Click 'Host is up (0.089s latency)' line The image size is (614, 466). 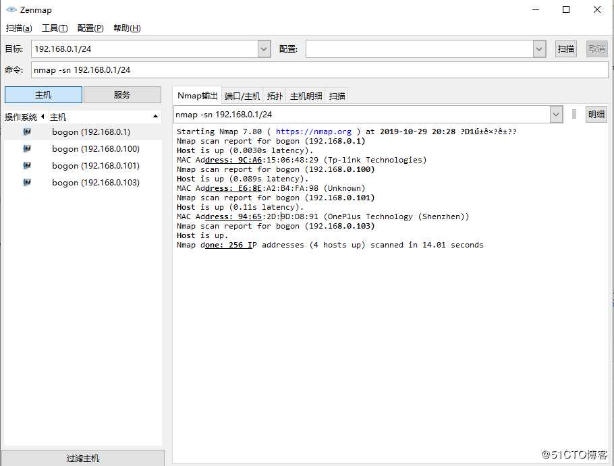point(242,179)
